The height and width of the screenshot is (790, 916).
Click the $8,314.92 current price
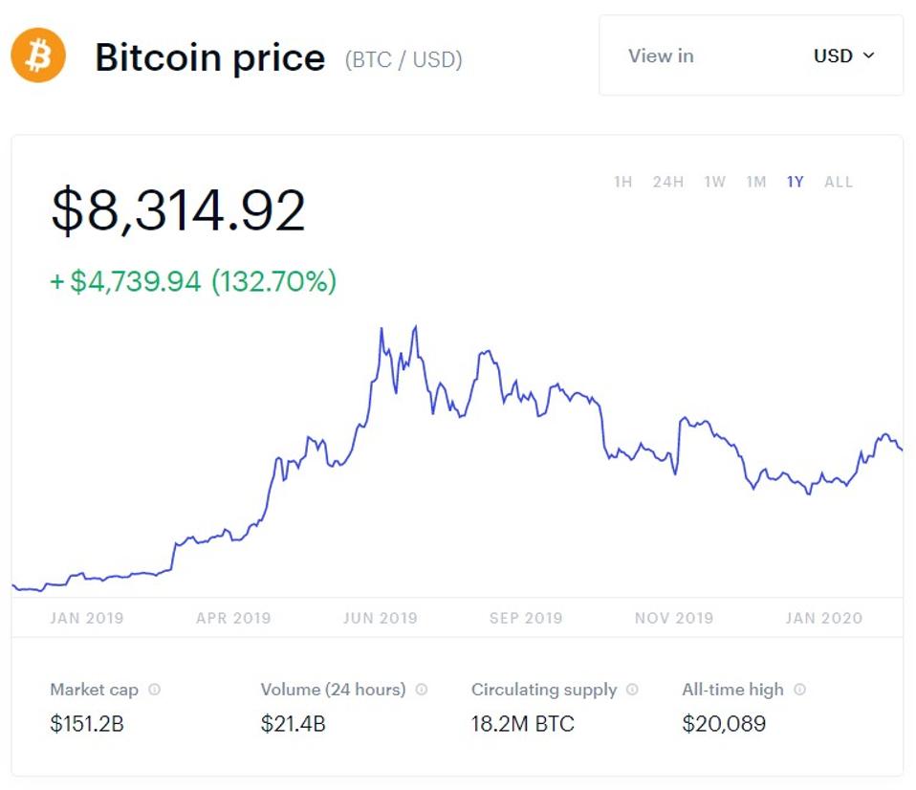click(178, 211)
